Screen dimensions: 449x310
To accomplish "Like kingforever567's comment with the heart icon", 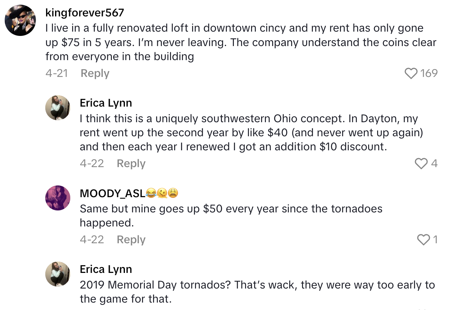I will coord(411,73).
